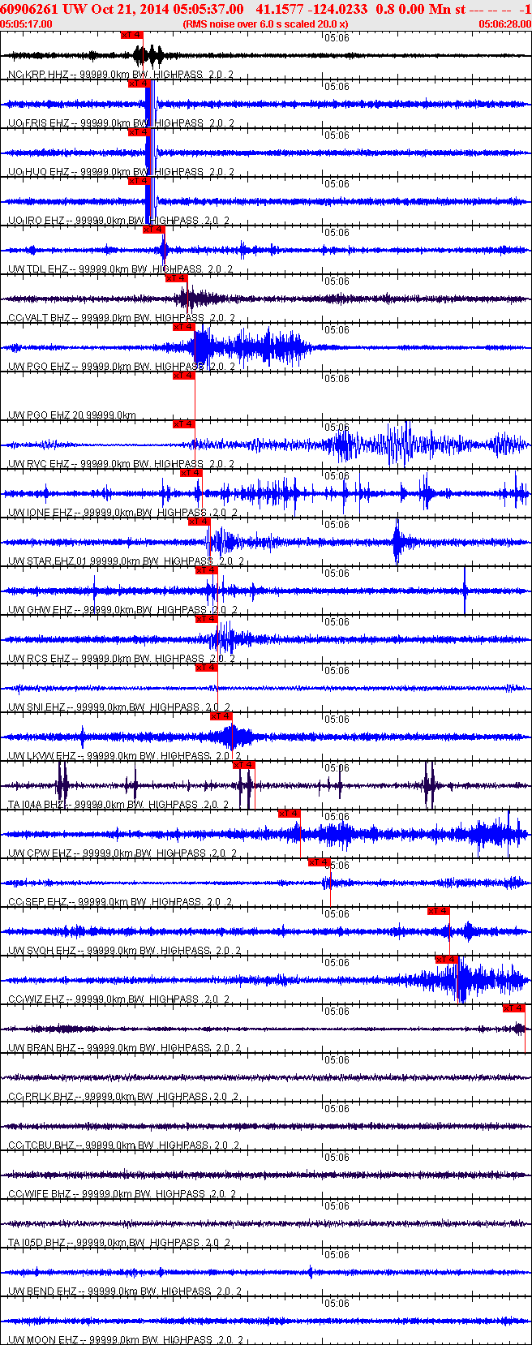Click the 05:06 time tick on MOON trace
This screenshot has height=1345, width=532.
[x=337, y=1304]
